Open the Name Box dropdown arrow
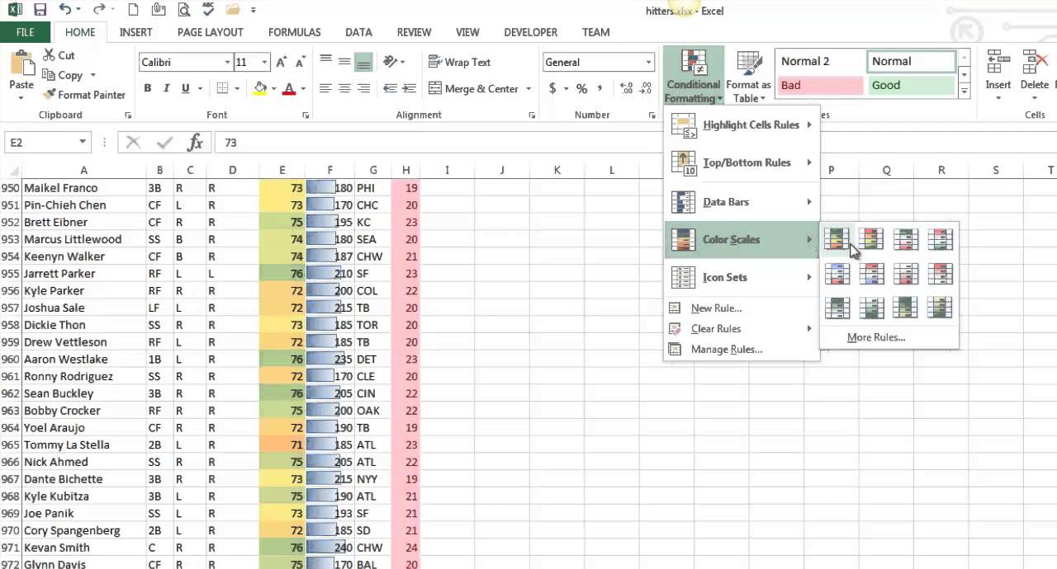 [x=83, y=143]
